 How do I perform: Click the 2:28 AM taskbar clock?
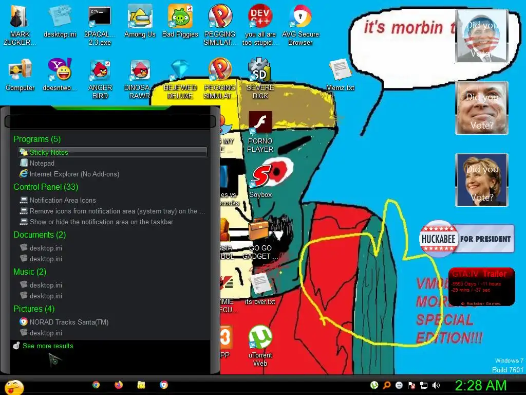(480, 385)
